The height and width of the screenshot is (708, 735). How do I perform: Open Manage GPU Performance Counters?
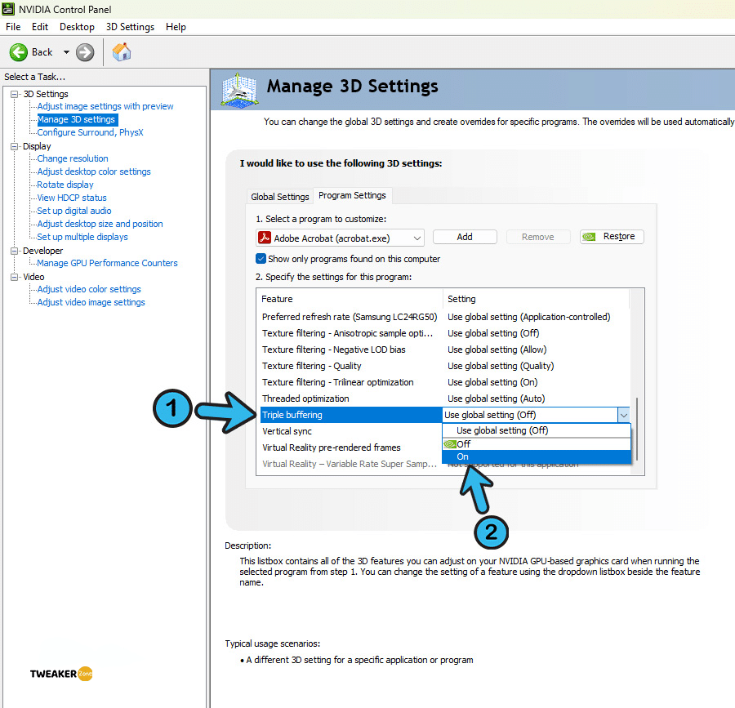(107, 263)
